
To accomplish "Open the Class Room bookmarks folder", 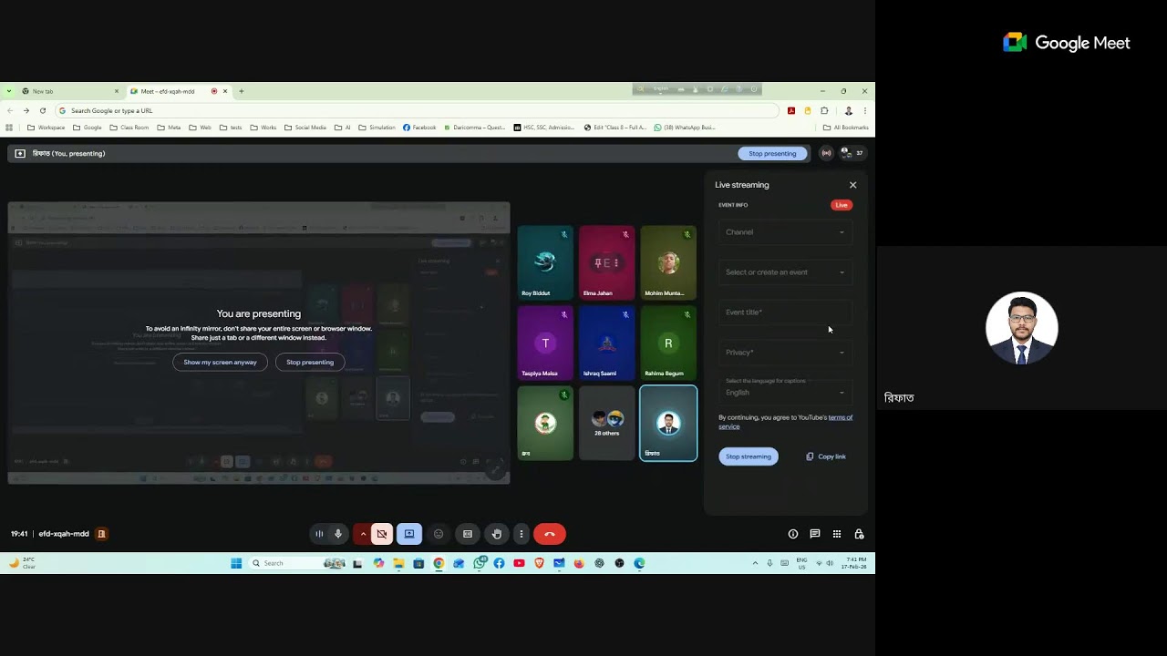I will pyautogui.click(x=129, y=128).
